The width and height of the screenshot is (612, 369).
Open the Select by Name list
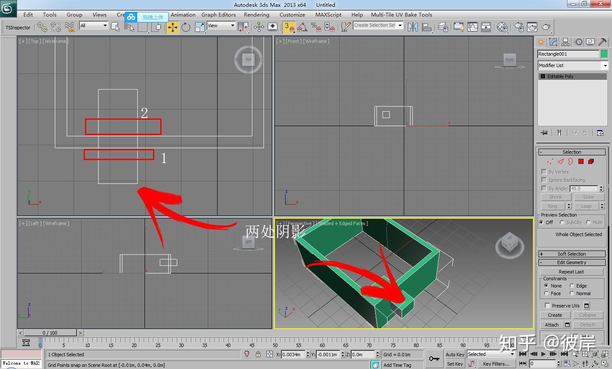pyautogui.click(x=129, y=27)
